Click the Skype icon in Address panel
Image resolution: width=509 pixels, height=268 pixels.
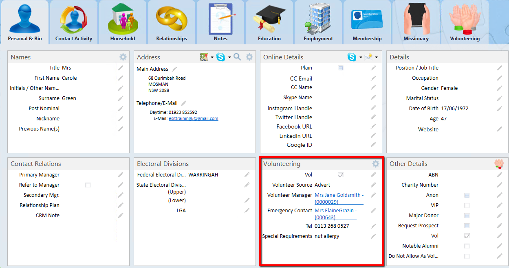click(220, 57)
